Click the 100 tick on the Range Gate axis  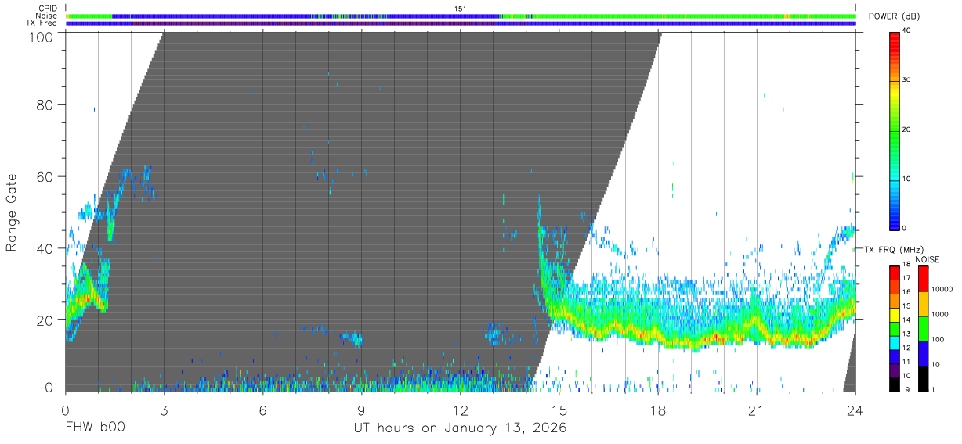point(42,36)
